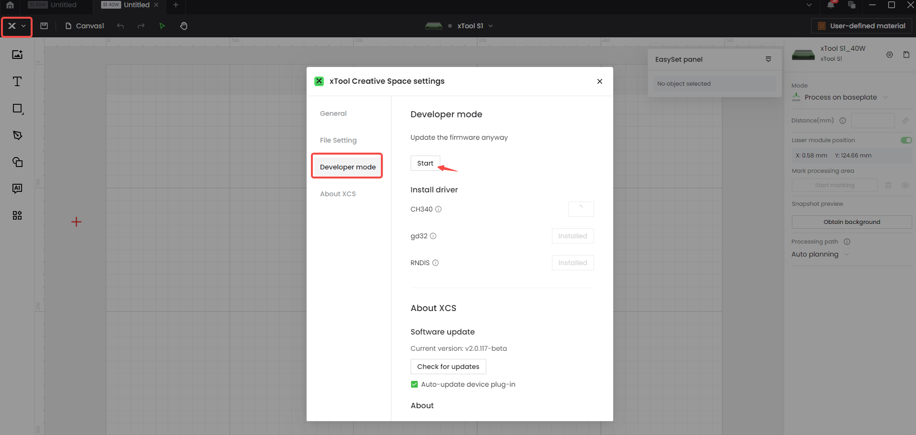
Task: Click Obtain background button
Action: click(x=851, y=222)
